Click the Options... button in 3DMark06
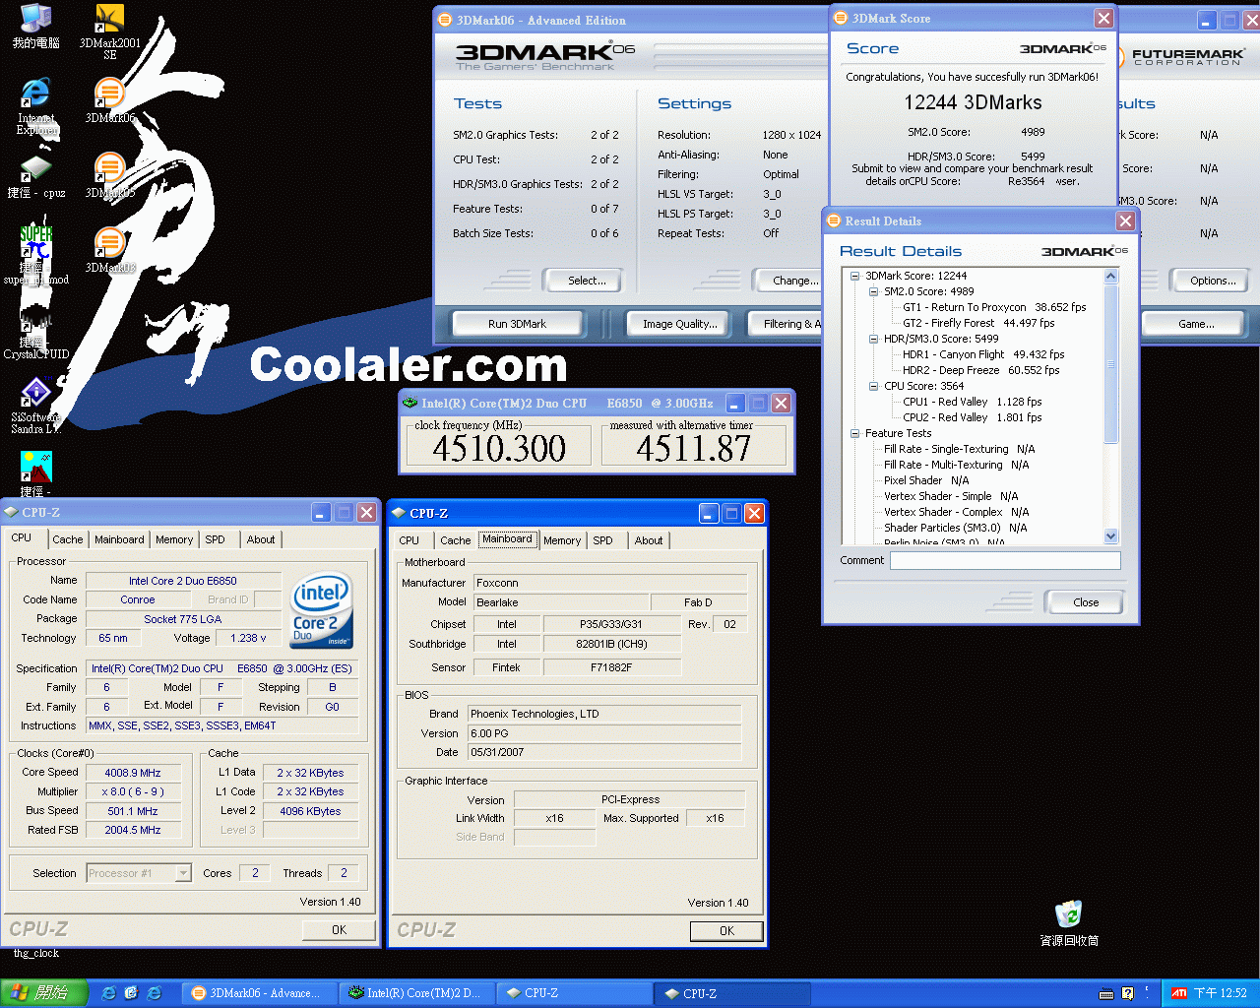The height and width of the screenshot is (1008, 1260). point(1213,281)
